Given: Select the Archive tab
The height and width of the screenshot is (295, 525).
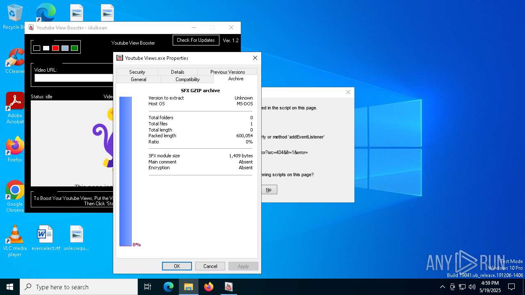Looking at the screenshot, I should coord(236,79).
